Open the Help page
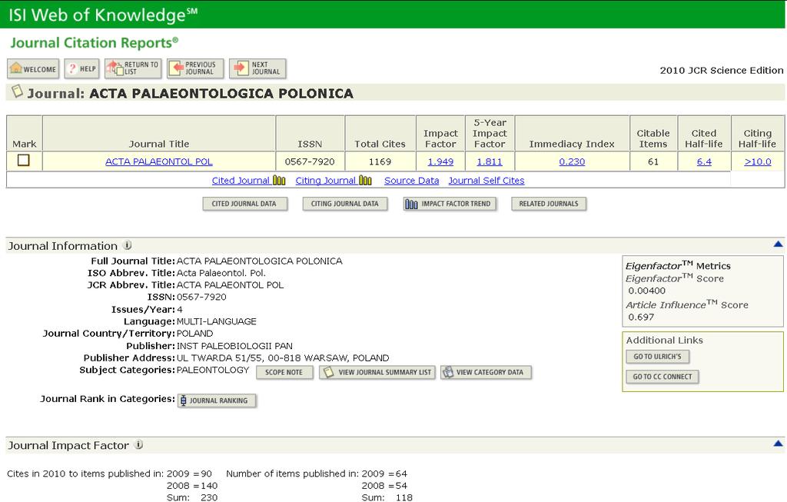 click(81, 68)
